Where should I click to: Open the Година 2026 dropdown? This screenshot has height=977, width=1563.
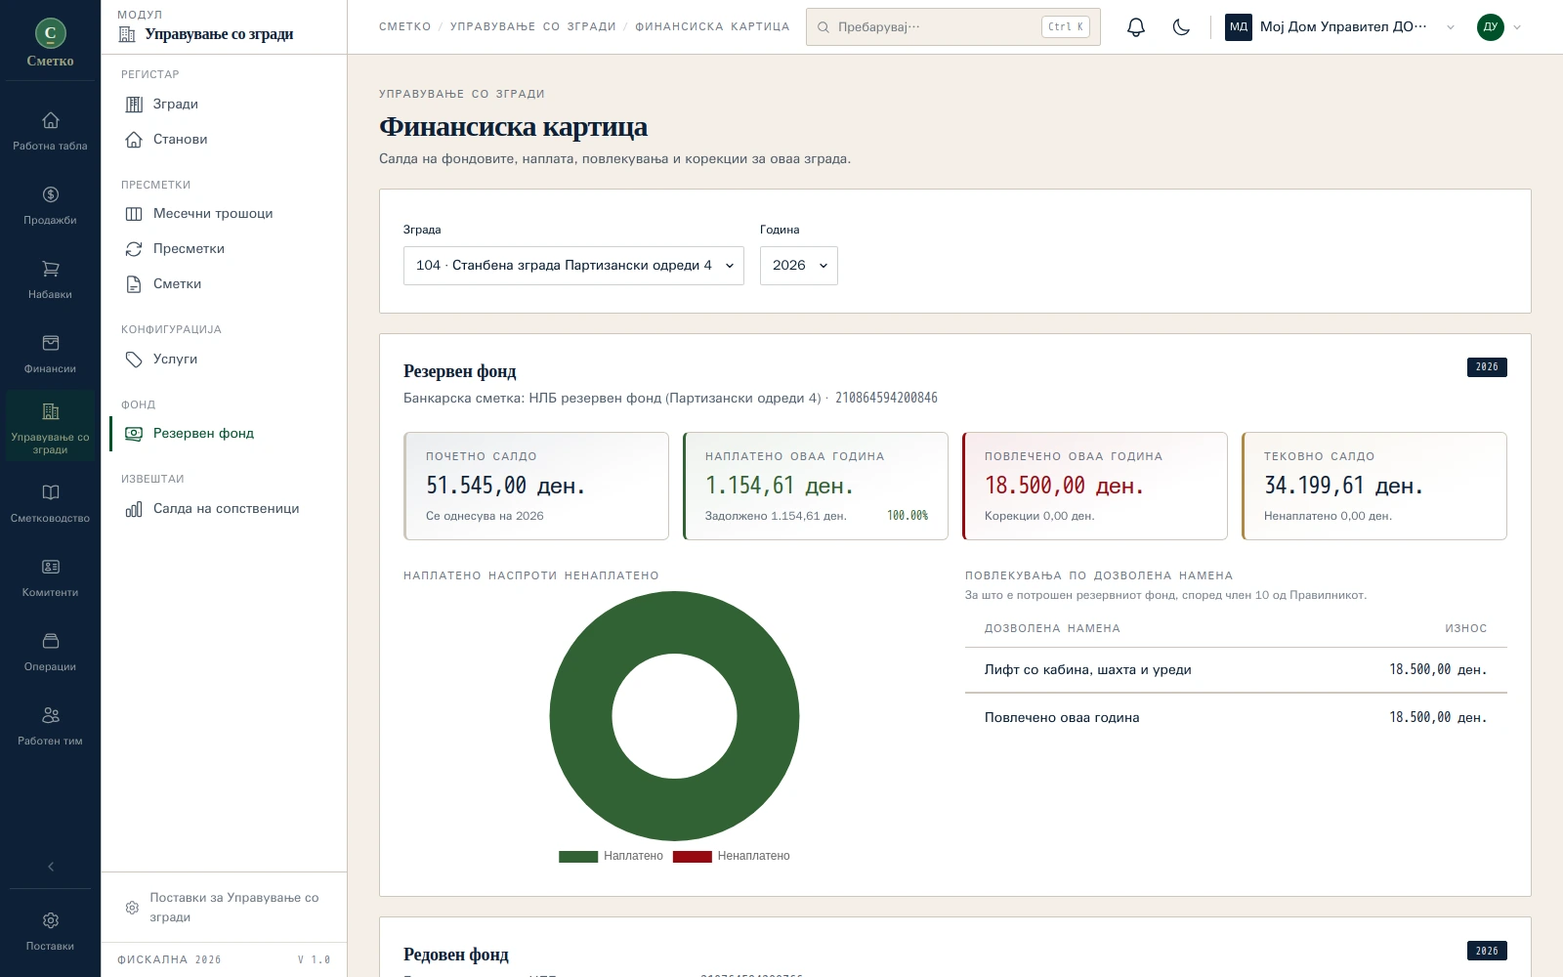798,266
